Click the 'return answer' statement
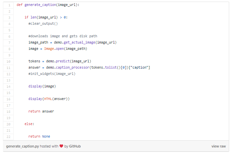 (41, 111)
